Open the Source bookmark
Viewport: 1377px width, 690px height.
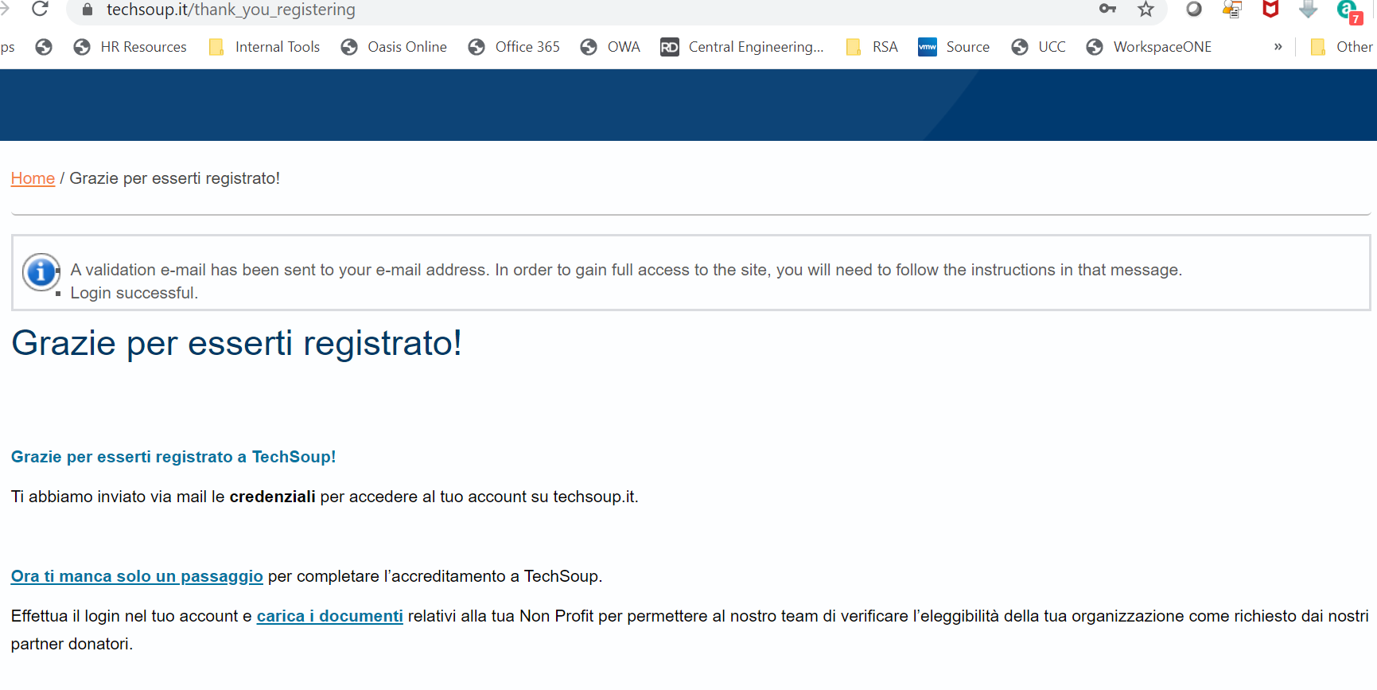point(954,47)
